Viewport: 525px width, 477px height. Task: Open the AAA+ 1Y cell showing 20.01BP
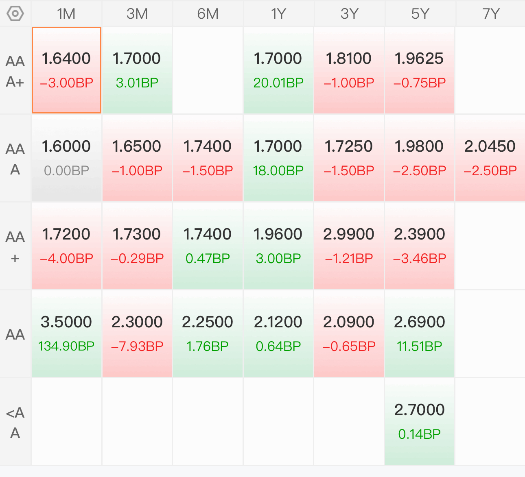(278, 70)
